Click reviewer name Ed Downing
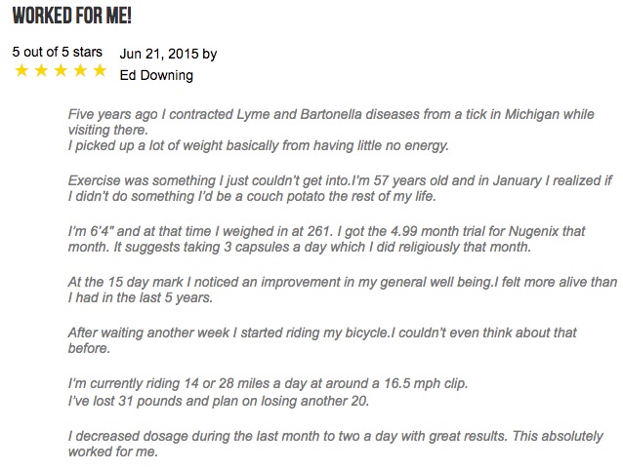This screenshot has height=470, width=623. pos(156,75)
